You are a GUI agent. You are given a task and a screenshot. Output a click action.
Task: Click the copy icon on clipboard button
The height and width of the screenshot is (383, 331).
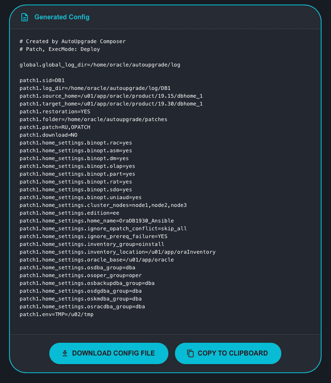(x=190, y=353)
